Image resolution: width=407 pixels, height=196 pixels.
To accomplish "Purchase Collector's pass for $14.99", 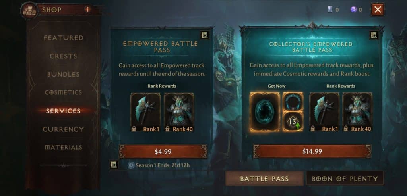I will pyautogui.click(x=312, y=151).
